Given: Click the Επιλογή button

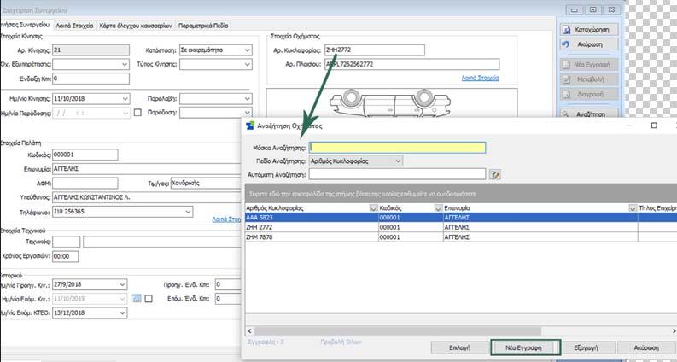Looking at the screenshot, I should click(459, 347).
